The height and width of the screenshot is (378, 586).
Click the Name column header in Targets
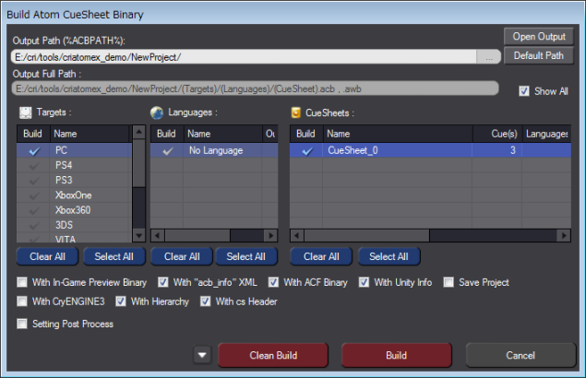[x=90, y=134]
